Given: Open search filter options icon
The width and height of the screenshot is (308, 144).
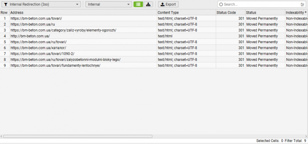Looking at the screenshot, I should click(302, 4).
